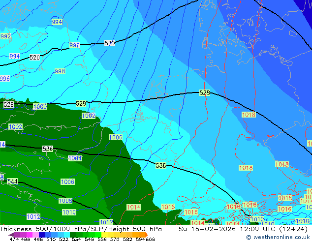Screen dimensions: 312x241
Task: Click the cyan legend swatch near 522
Action: pyautogui.click(x=67, y=235)
